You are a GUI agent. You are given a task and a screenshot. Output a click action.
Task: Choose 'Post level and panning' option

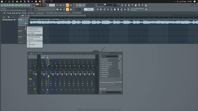coord(35,37)
